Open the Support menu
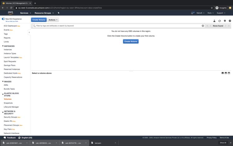The image size is (233, 146). coord(221,13)
